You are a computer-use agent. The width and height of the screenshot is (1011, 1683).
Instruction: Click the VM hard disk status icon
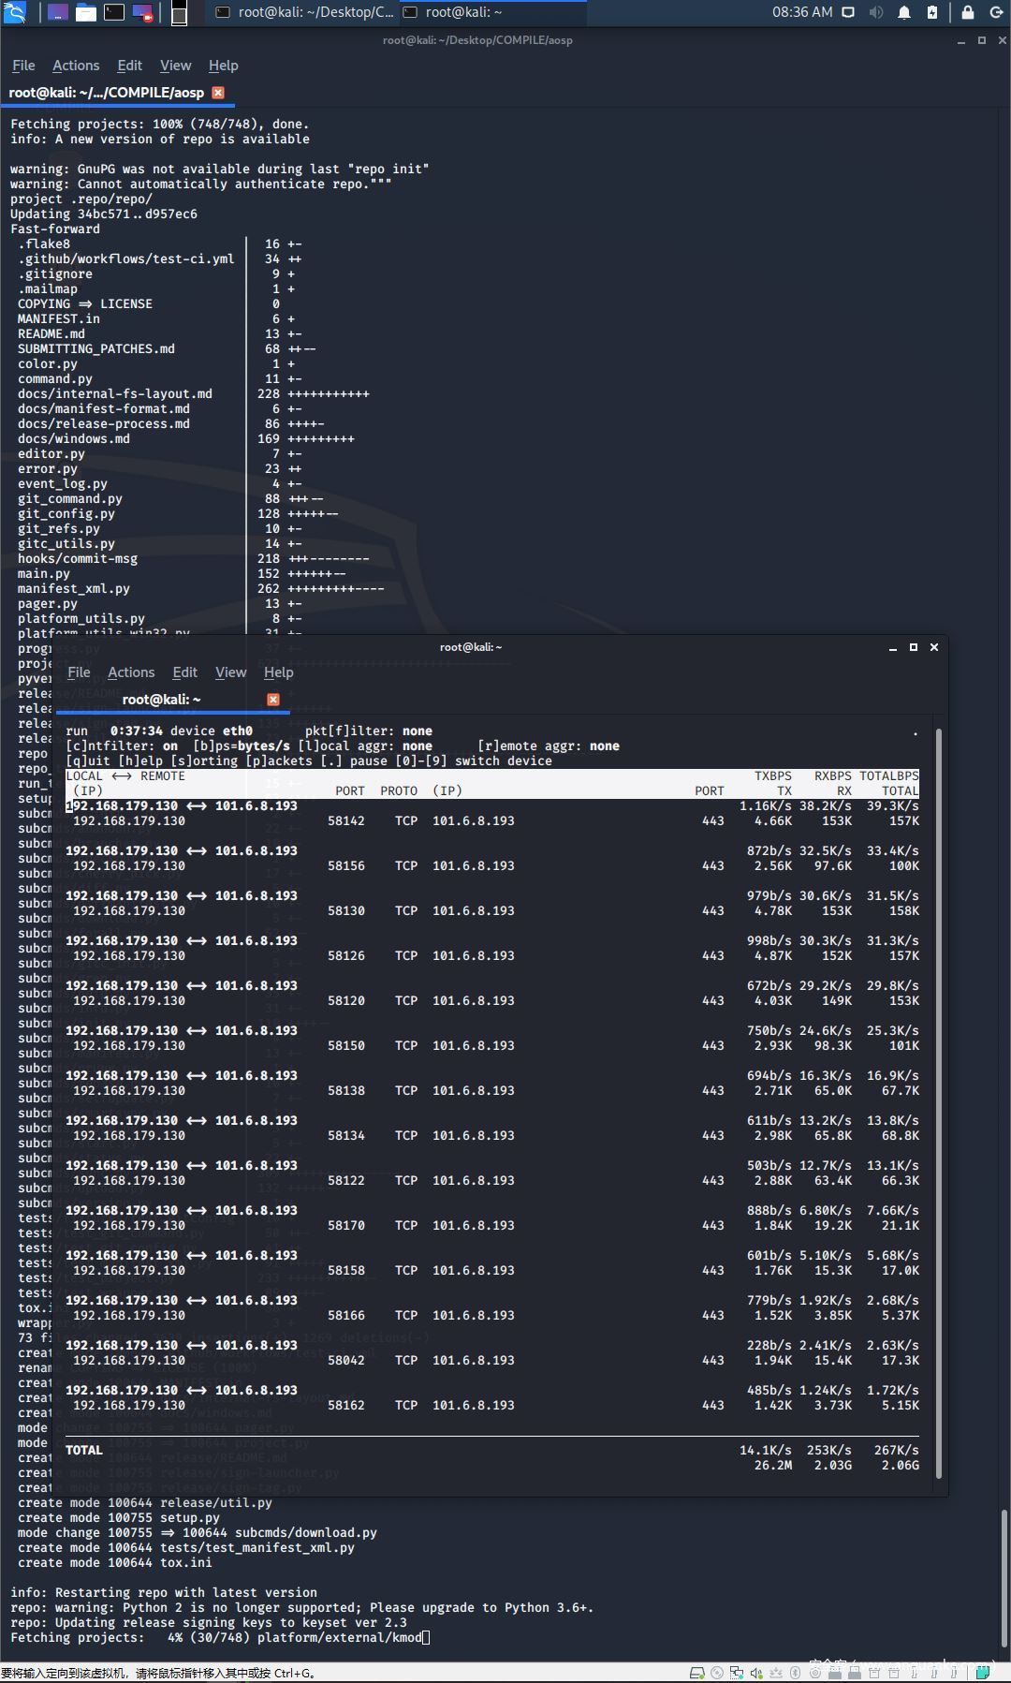696,1673
